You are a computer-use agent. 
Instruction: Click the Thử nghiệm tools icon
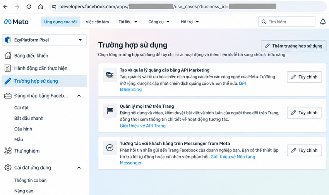(x=8, y=151)
